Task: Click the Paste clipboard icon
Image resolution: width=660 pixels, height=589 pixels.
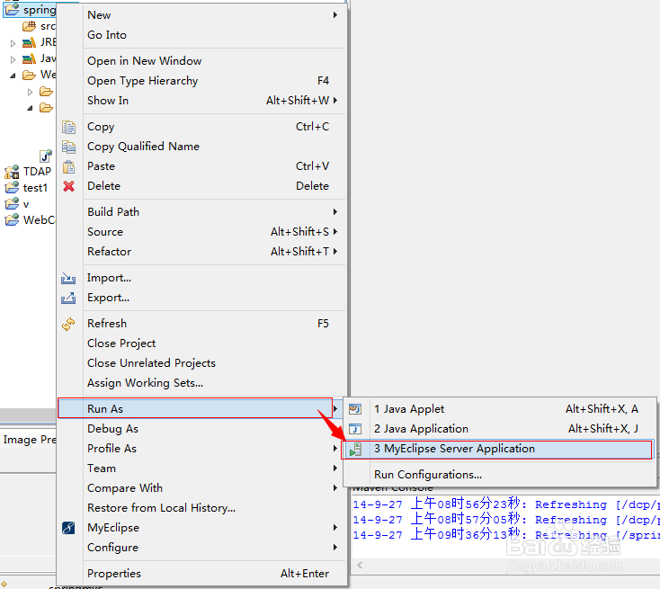Action: (68, 166)
